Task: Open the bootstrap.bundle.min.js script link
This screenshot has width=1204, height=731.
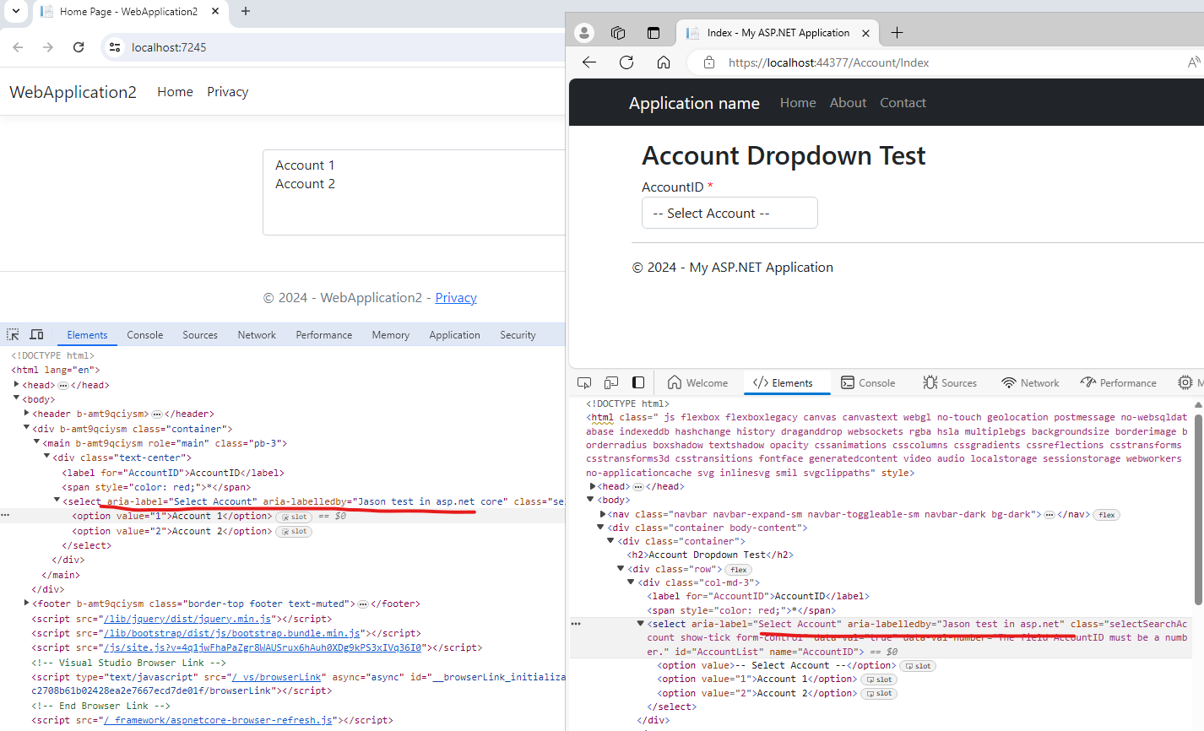Action: click(232, 633)
